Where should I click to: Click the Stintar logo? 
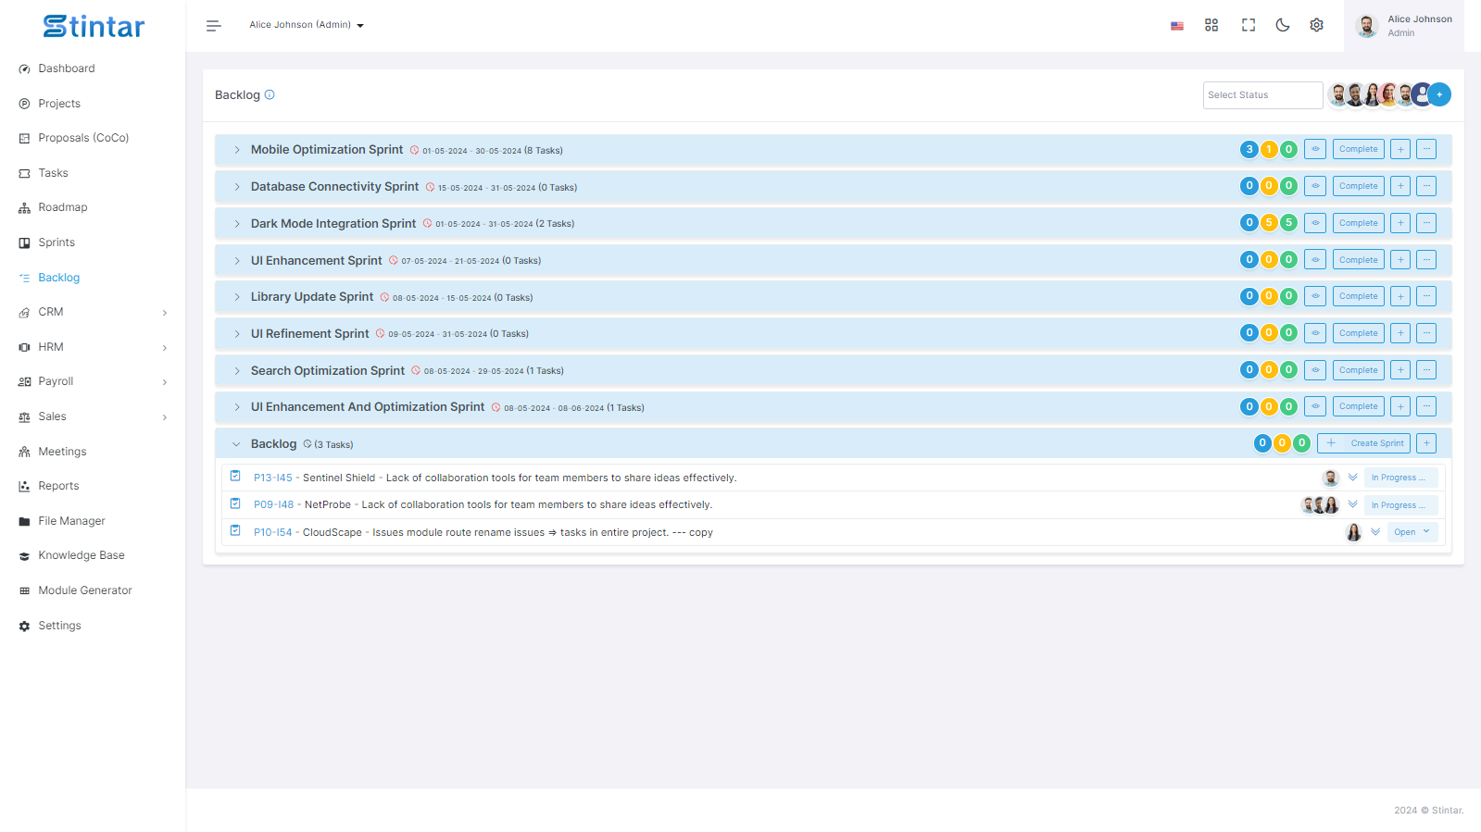click(x=94, y=27)
